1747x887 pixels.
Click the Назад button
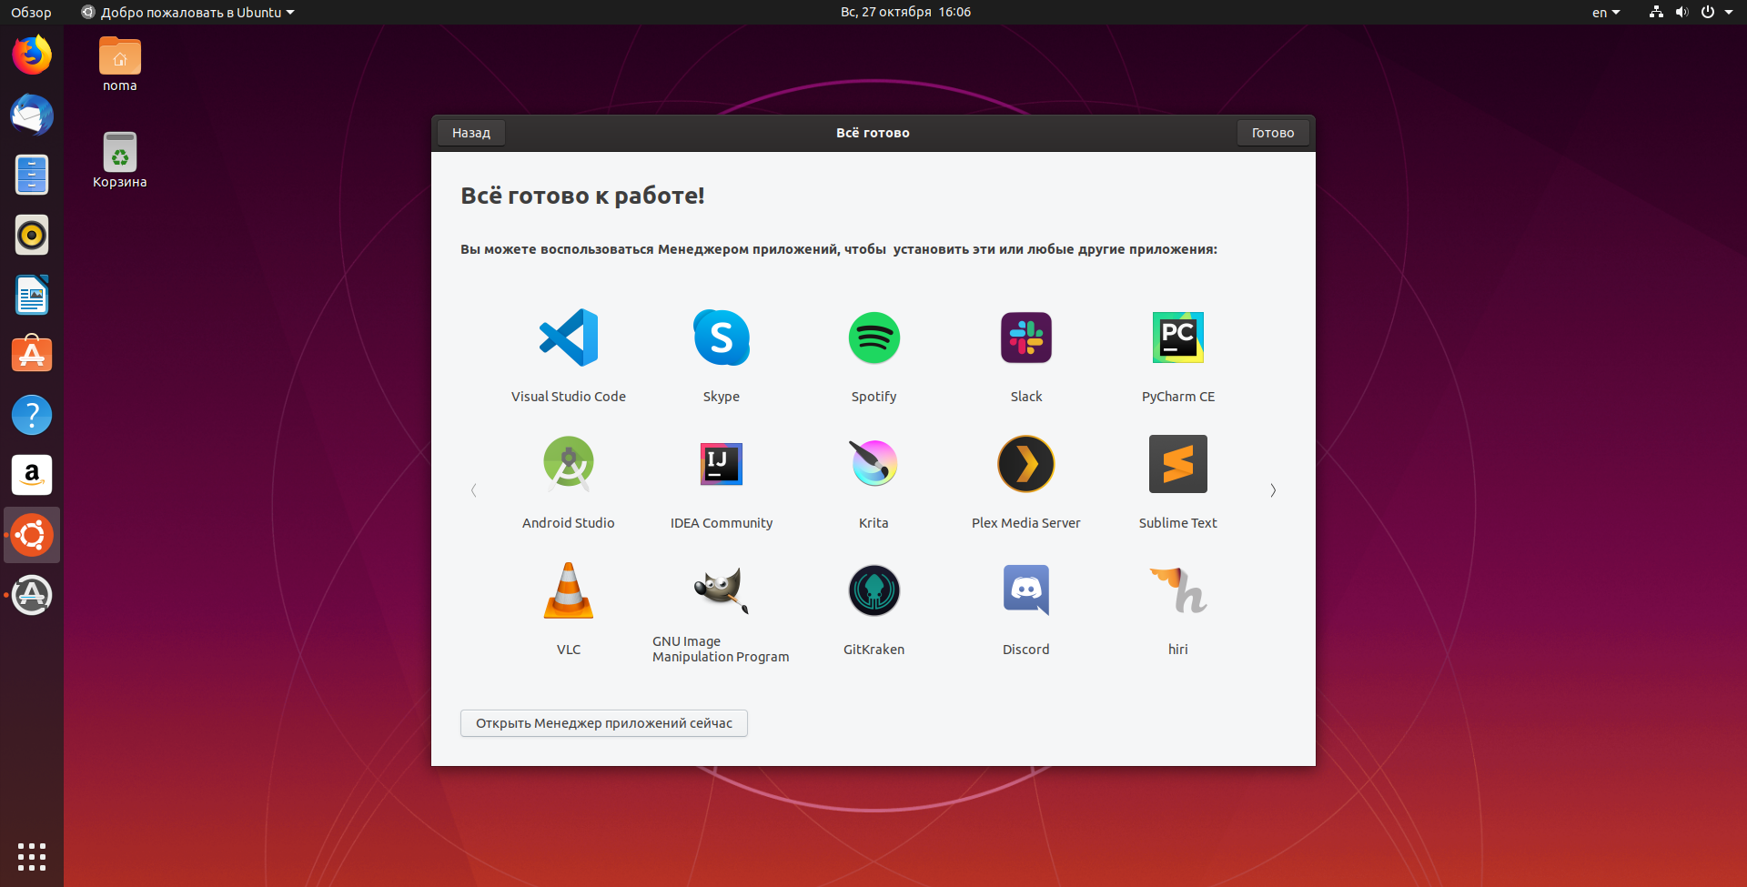[471, 133]
